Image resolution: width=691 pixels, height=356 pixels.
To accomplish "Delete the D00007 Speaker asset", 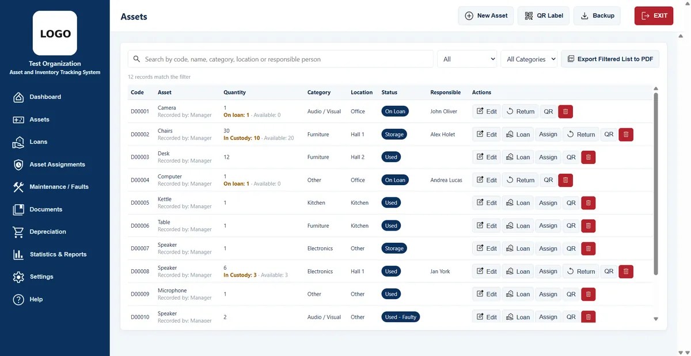I will [588, 248].
